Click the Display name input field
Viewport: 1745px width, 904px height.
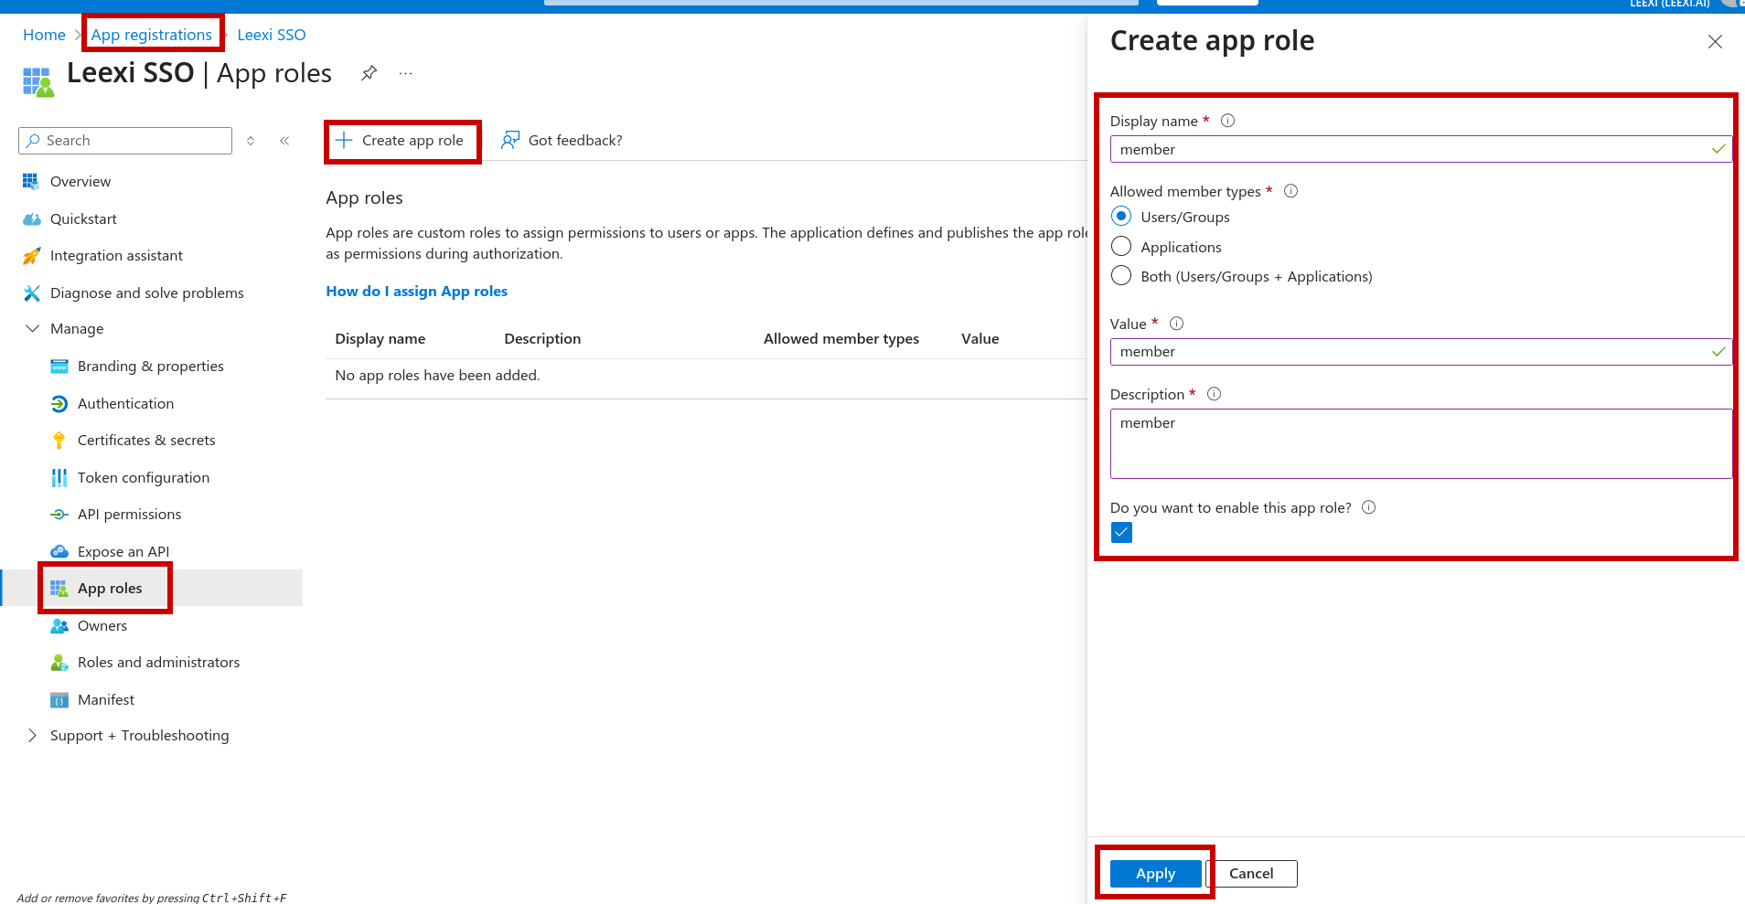click(1420, 149)
